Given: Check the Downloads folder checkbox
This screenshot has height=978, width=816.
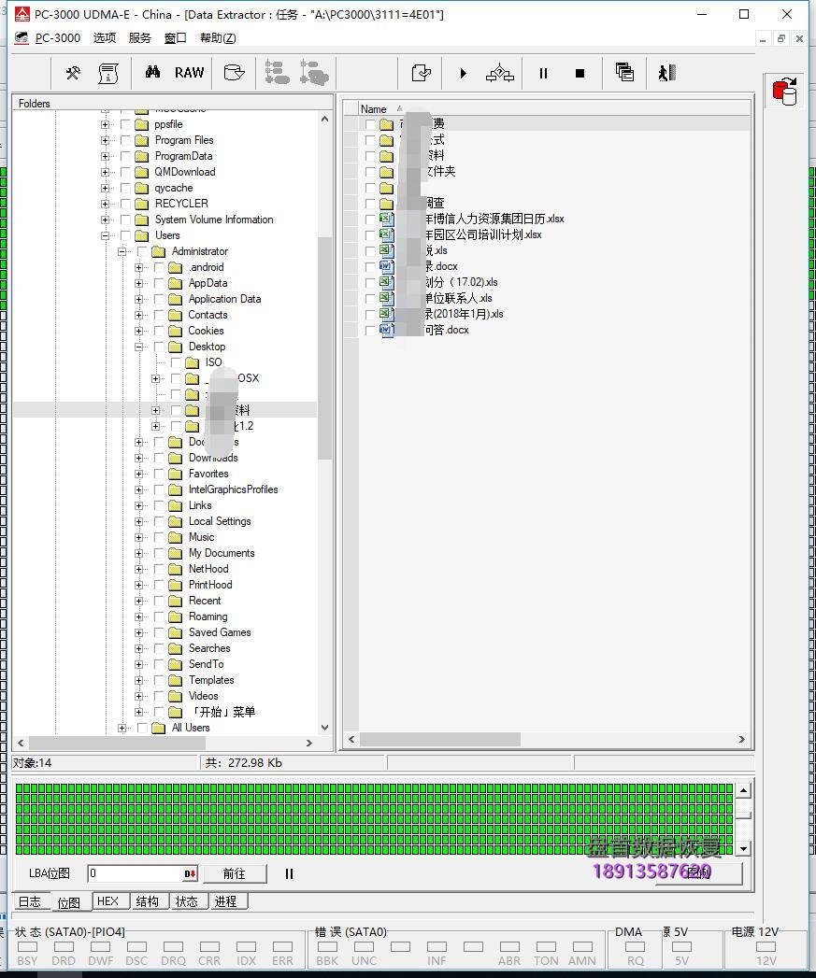Looking at the screenshot, I should pyautogui.click(x=159, y=458).
